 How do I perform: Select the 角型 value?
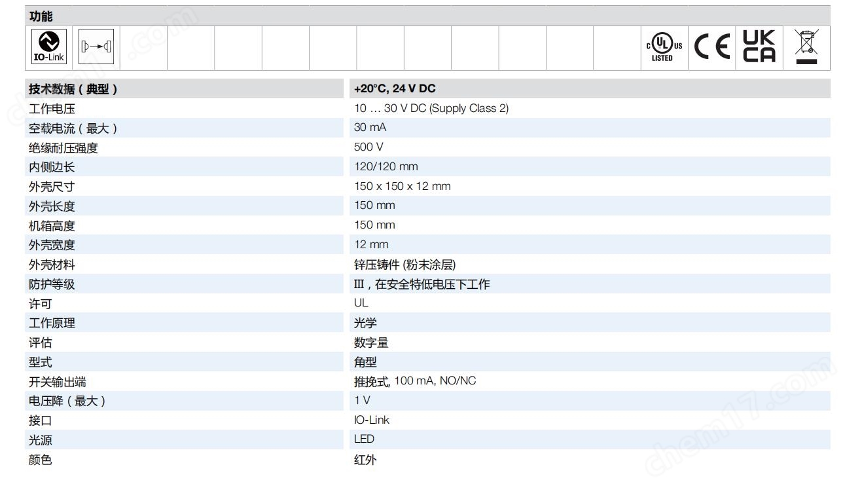point(365,362)
